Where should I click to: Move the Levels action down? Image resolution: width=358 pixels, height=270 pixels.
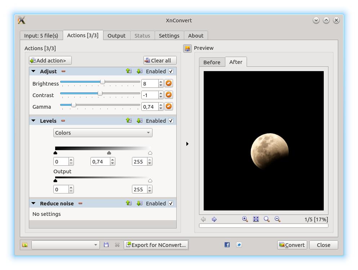140,121
